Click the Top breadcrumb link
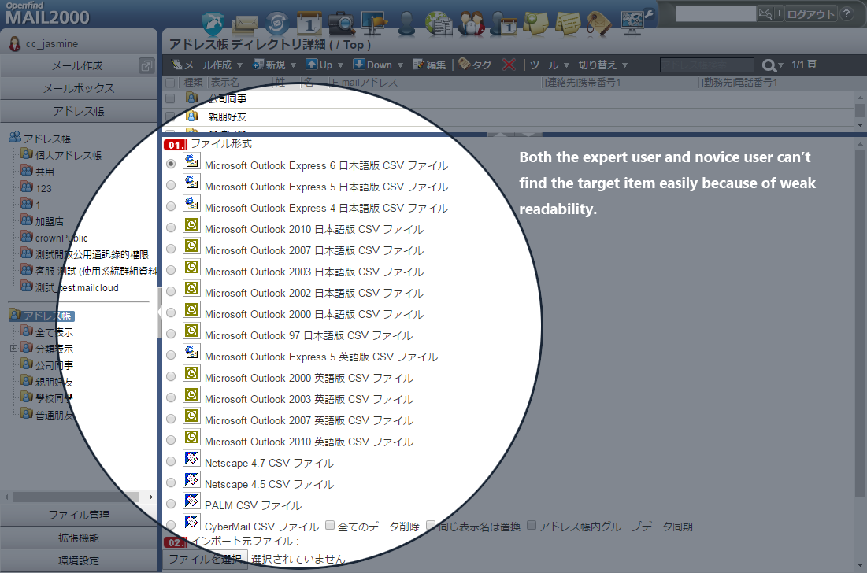Screen dimensions: 867x573 pyautogui.click(x=353, y=45)
